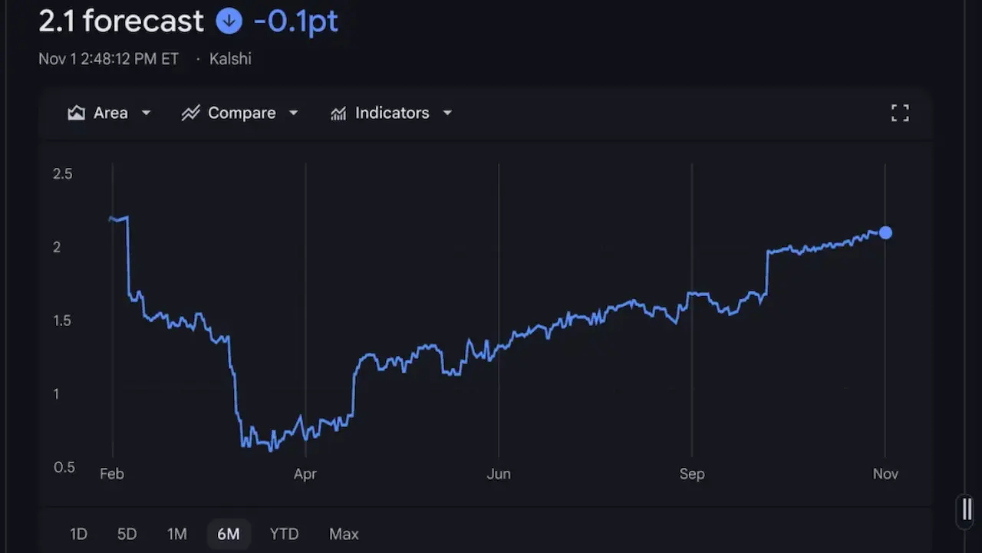Toggle the 1M range selection
Image resolution: width=982 pixels, height=553 pixels.
click(x=177, y=534)
